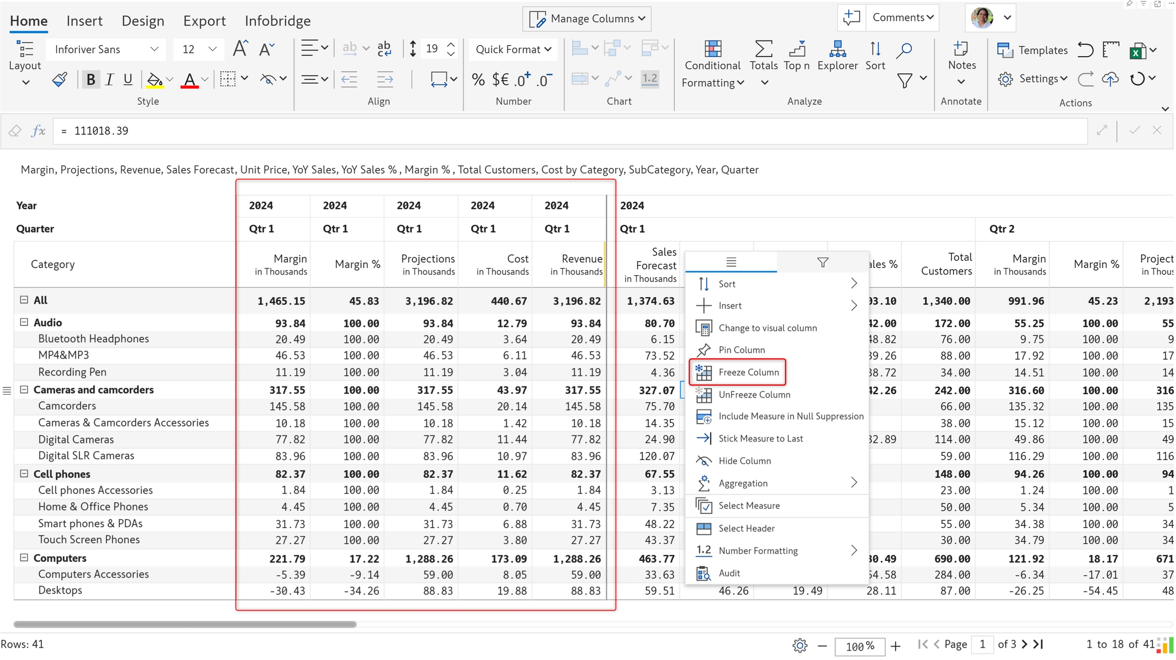The height and width of the screenshot is (660, 1176).
Task: Select Freeze Column from context menu
Action: click(748, 372)
